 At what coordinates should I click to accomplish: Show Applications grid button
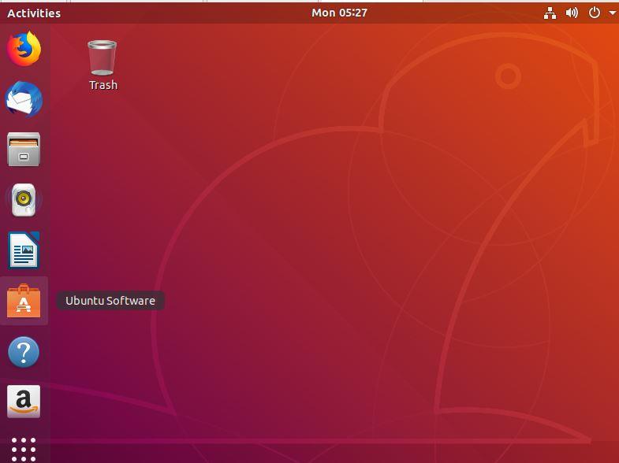(24, 449)
